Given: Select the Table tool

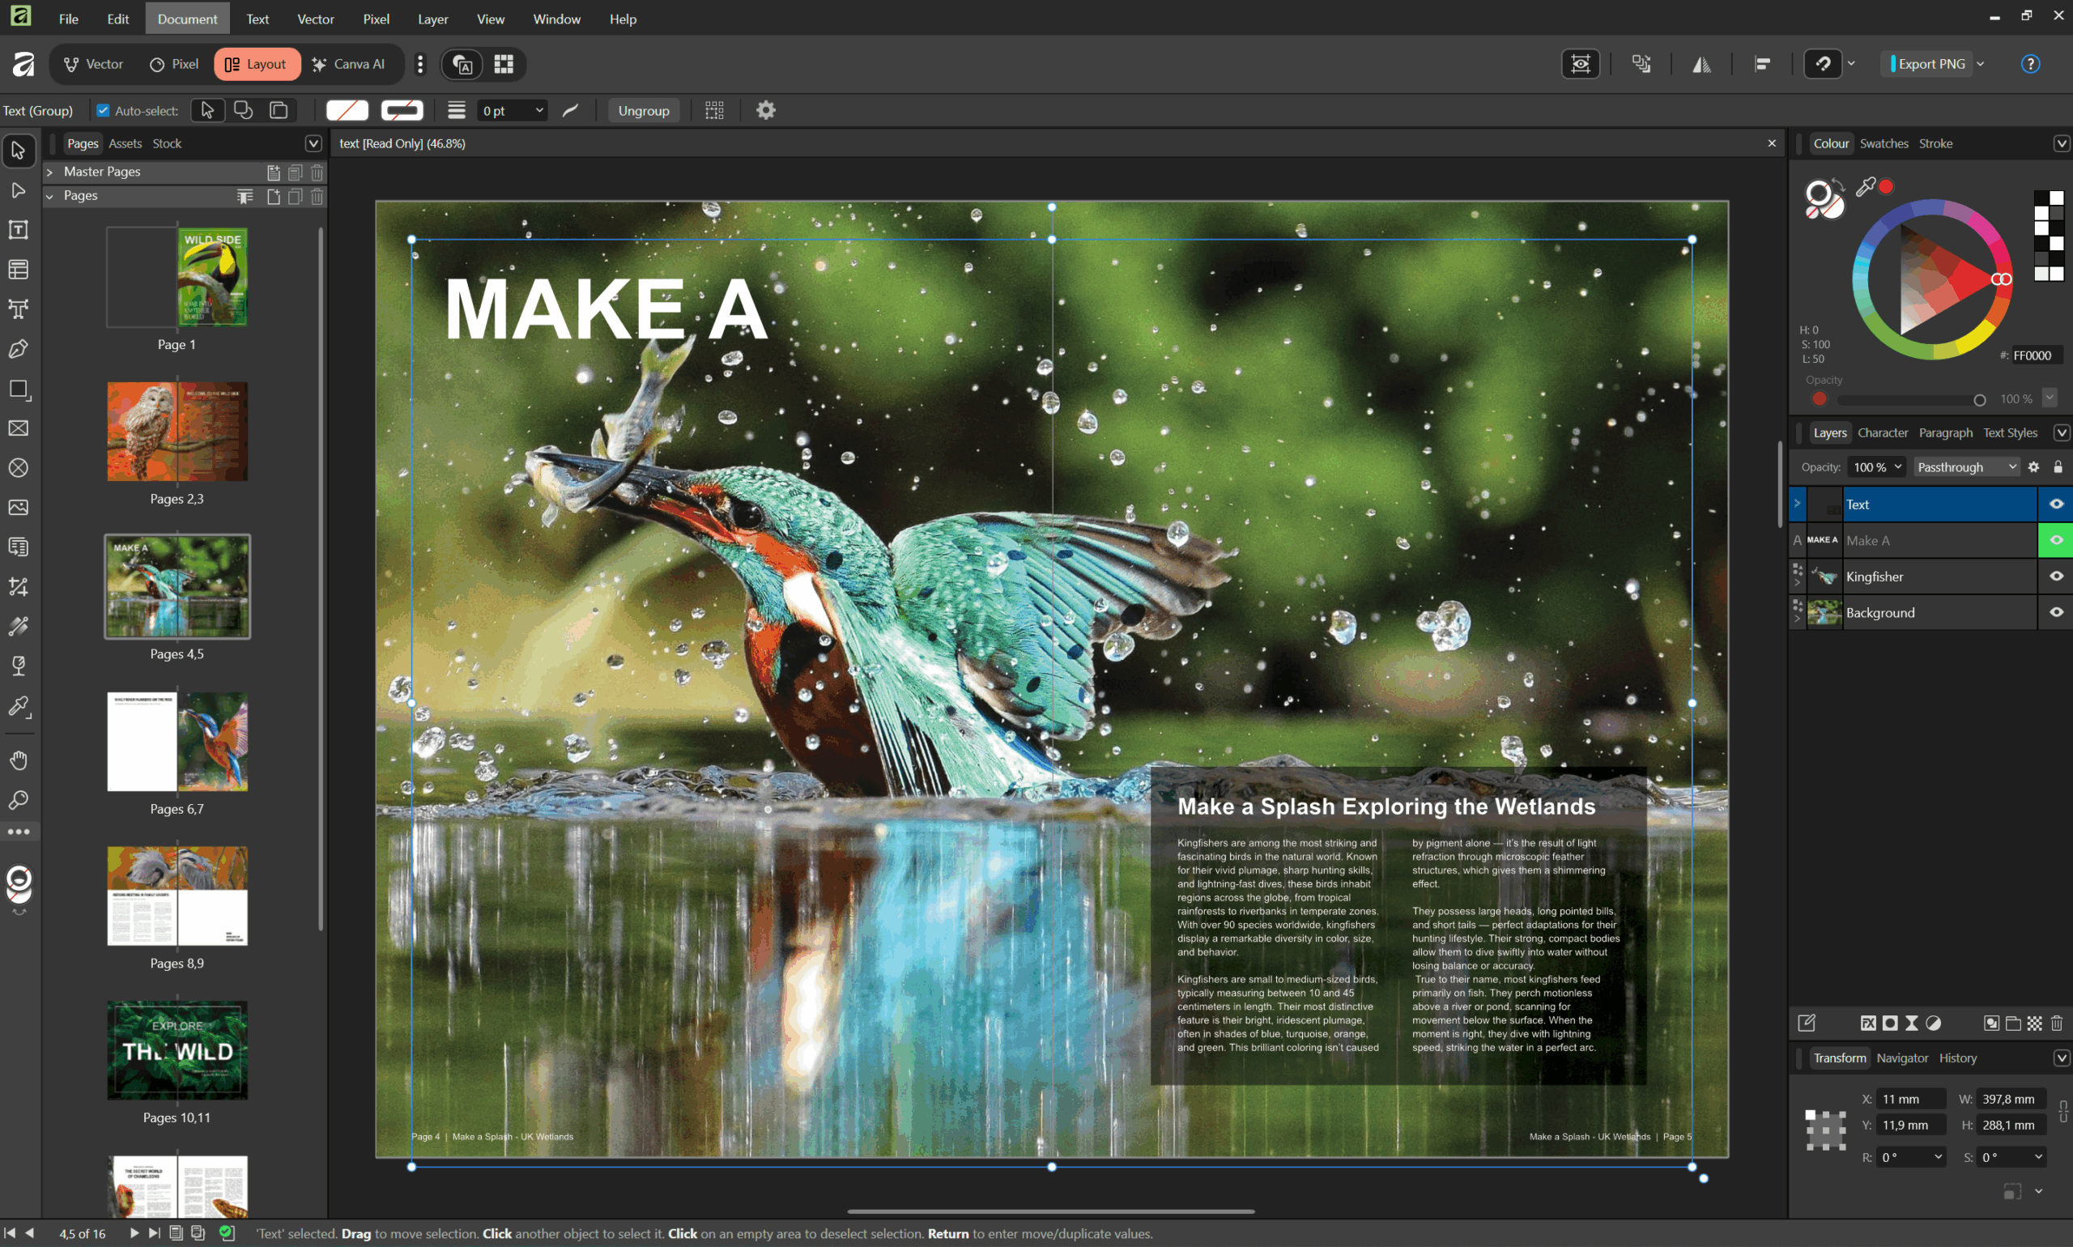Looking at the screenshot, I should coord(19,270).
